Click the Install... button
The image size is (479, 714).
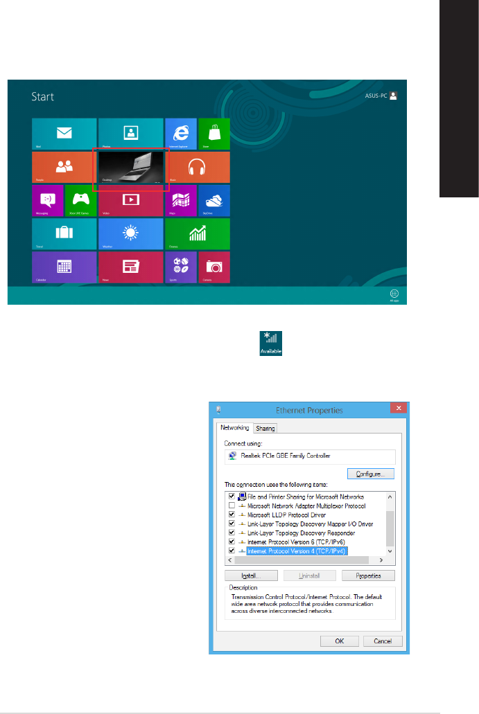(251, 575)
